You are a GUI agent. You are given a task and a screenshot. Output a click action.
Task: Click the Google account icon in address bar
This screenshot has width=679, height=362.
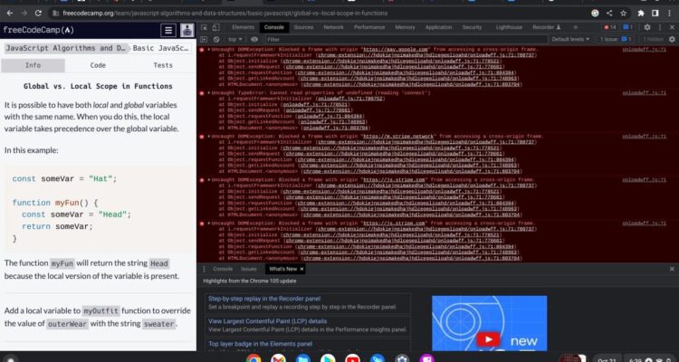coord(596,14)
